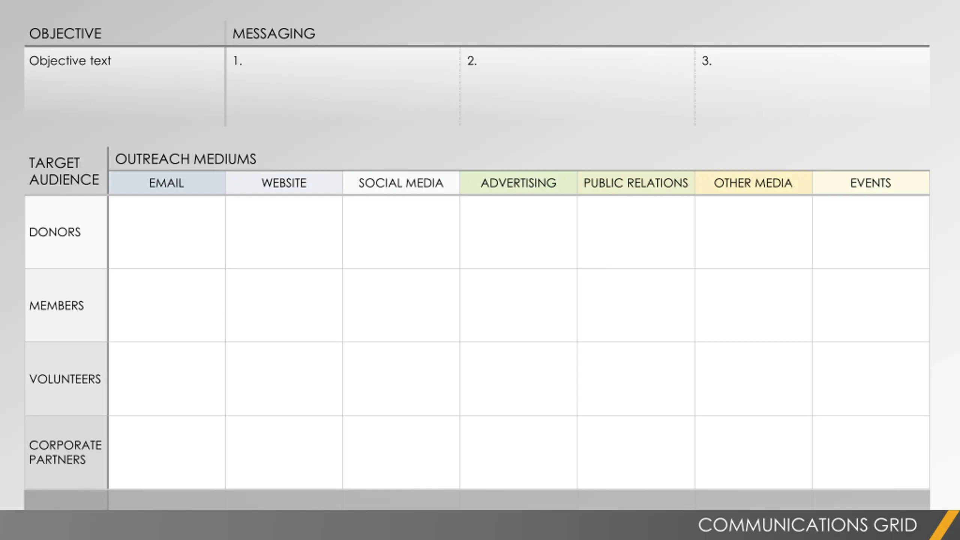960x540 pixels.
Task: Click the Donors Email grid cell
Action: click(167, 232)
